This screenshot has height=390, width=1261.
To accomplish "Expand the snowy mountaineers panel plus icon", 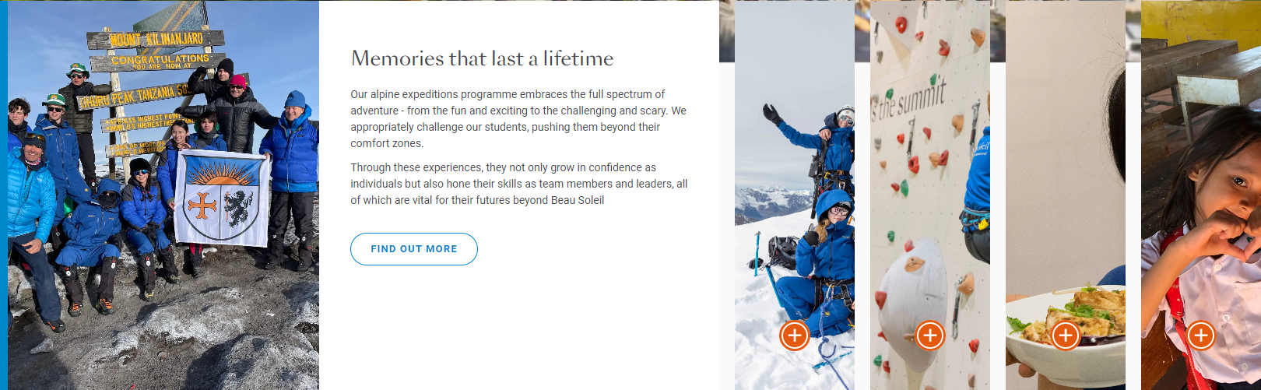I will 794,336.
